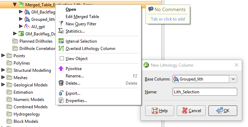Click the Interval Selection icon
The width and height of the screenshot is (248, 127).
pyautogui.click(x=61, y=41)
